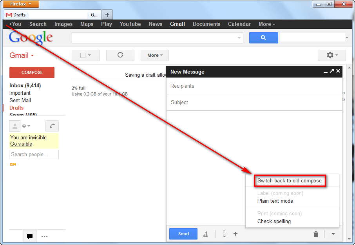
Task: Click the Gmail search input box
Action: click(x=158, y=38)
